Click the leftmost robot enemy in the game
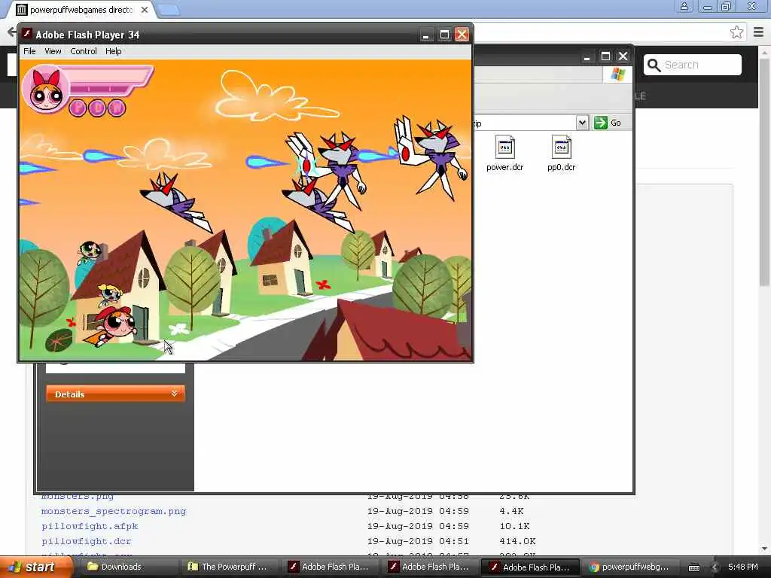Image resolution: width=771 pixels, height=578 pixels. [x=176, y=202]
